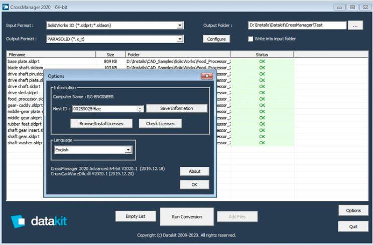
Task: Click the Empty List button
Action: coord(135,216)
